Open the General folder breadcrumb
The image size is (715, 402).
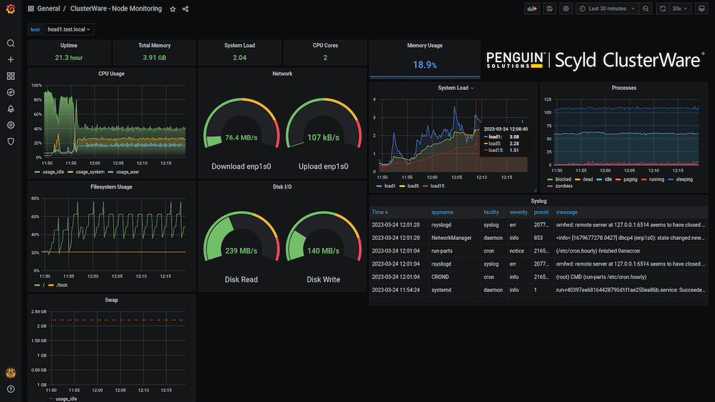click(49, 9)
